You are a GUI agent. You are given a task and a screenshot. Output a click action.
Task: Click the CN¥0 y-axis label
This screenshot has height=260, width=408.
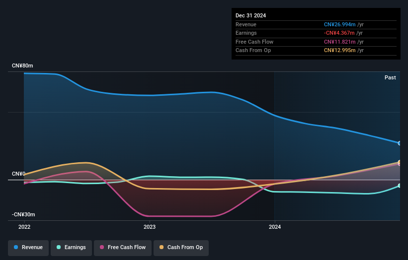coord(18,174)
